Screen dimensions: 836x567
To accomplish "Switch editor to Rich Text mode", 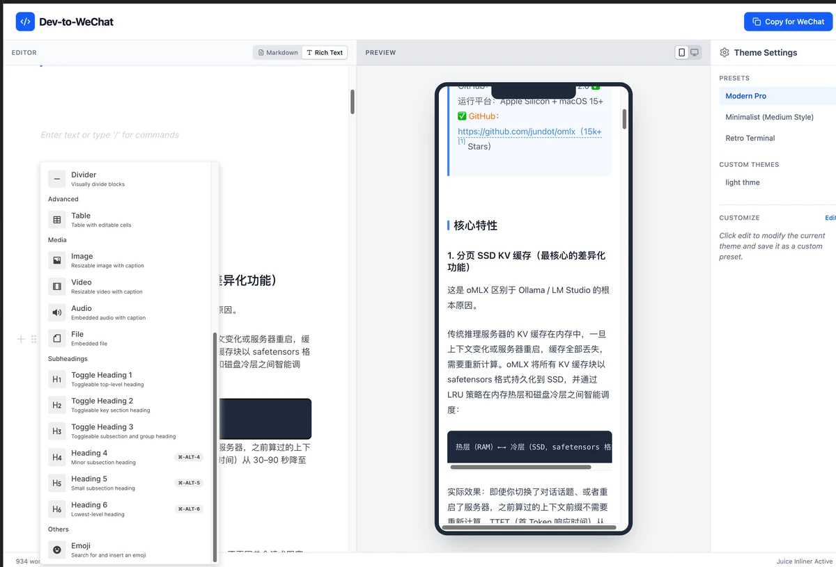I will click(x=325, y=52).
